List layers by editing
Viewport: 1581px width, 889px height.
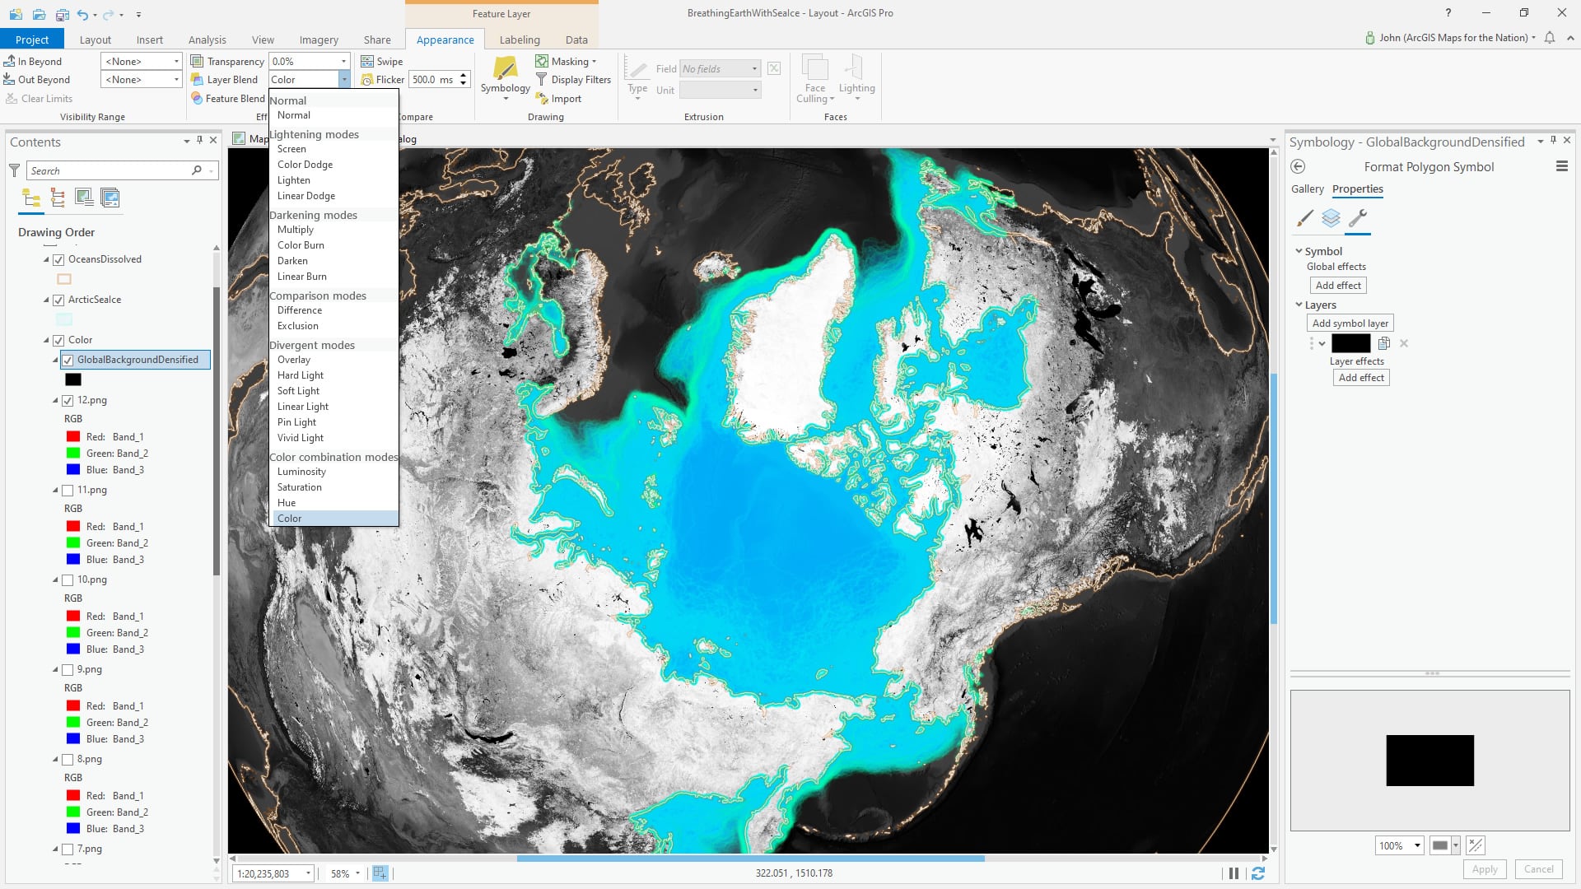pyautogui.click(x=110, y=198)
